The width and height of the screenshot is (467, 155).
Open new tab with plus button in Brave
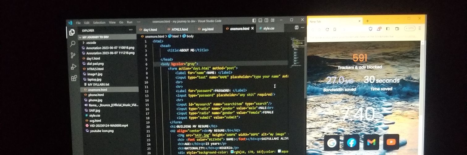coord(368,21)
